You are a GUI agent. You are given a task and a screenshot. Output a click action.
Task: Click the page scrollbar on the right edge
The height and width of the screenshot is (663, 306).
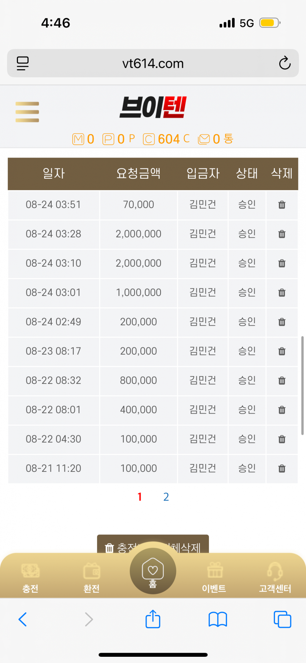coord(302,385)
